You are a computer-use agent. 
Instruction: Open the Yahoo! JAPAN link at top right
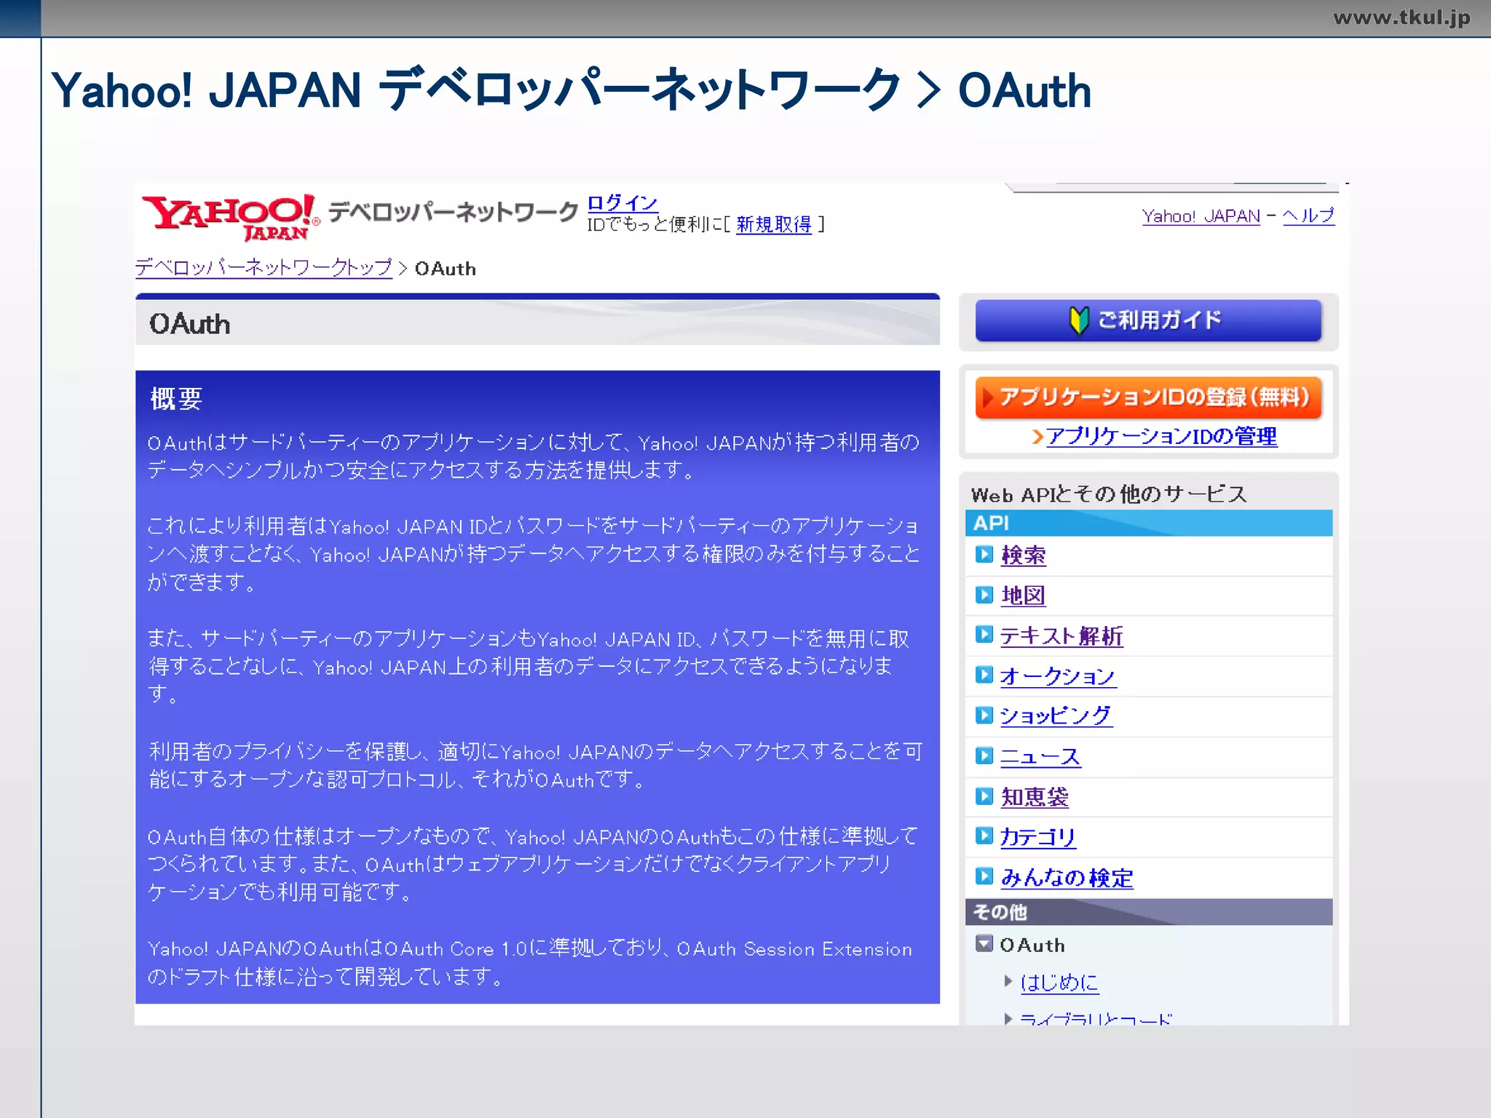coord(1201,216)
